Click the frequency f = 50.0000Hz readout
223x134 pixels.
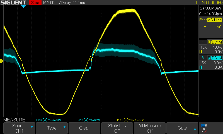(209, 3)
